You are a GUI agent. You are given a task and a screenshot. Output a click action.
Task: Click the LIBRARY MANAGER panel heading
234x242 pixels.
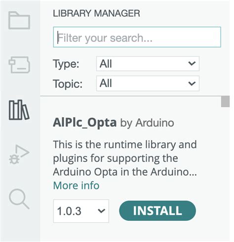pos(96,13)
